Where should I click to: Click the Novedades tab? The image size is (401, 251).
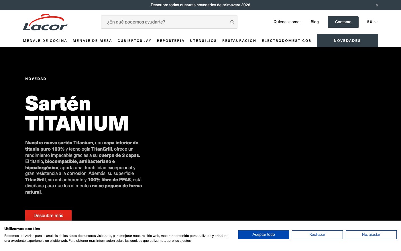[x=347, y=40]
